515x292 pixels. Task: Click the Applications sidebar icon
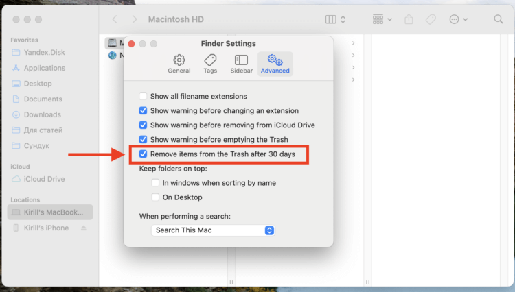[x=16, y=68]
